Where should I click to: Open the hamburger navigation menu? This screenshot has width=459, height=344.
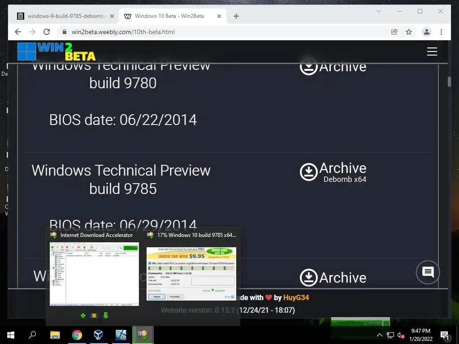(x=432, y=52)
